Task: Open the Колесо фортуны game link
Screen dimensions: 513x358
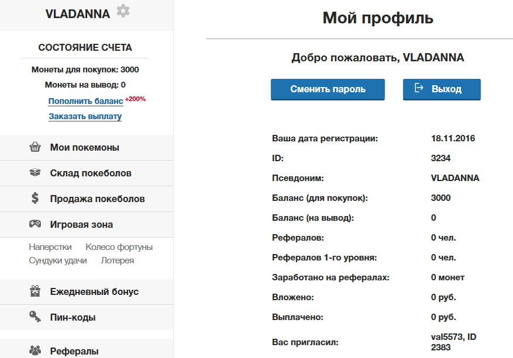Action: [119, 247]
